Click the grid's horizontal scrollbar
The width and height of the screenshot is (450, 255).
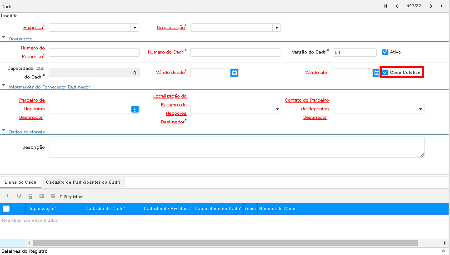click(225, 243)
